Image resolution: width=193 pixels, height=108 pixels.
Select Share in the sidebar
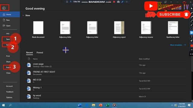(8, 62)
